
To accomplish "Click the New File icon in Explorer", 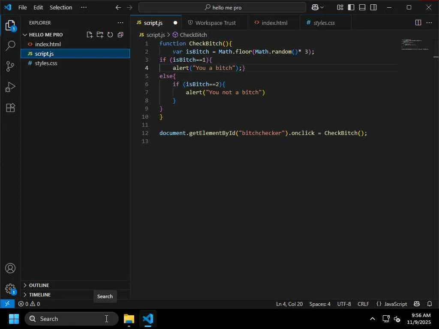I will coord(90,35).
